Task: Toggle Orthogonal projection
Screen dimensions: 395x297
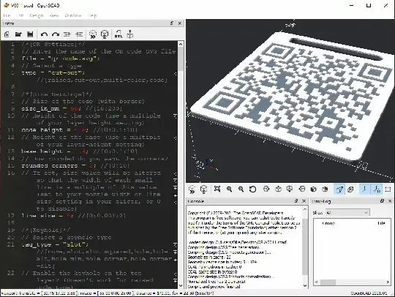Action: click(350, 189)
